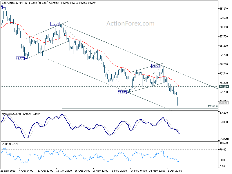Click the RSI 30.00 scale value

pyautogui.click(x=223, y=160)
